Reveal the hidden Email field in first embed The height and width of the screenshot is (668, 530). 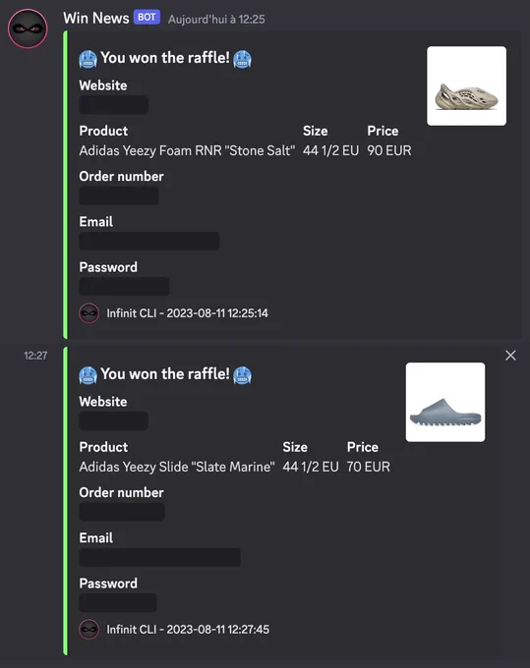click(149, 241)
